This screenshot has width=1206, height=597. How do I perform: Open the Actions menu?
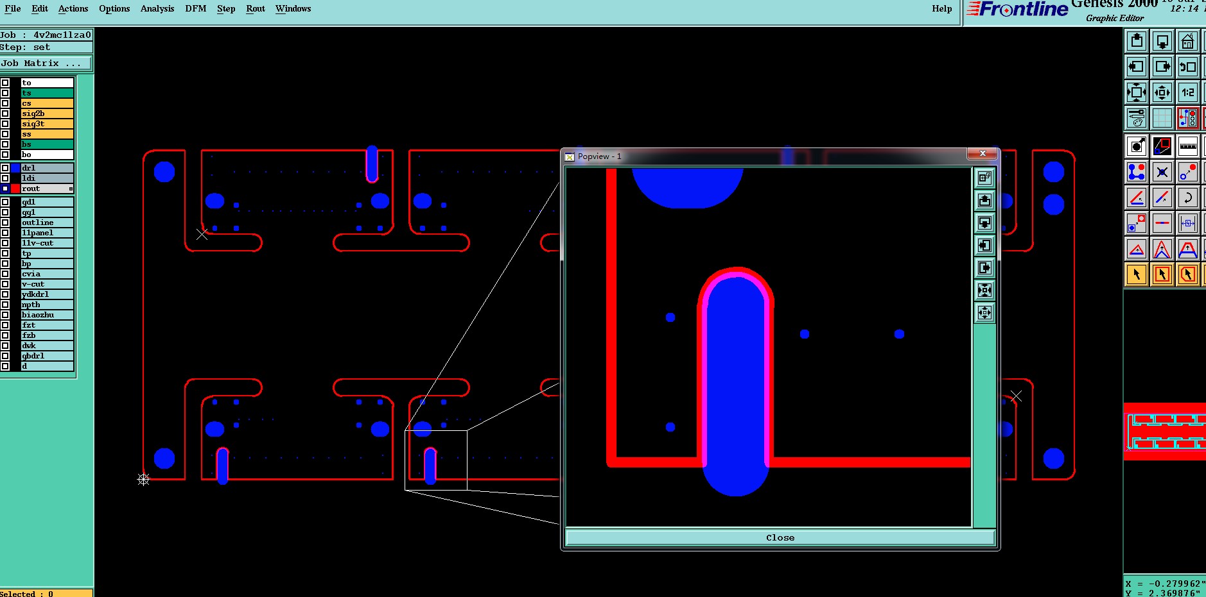click(x=73, y=8)
